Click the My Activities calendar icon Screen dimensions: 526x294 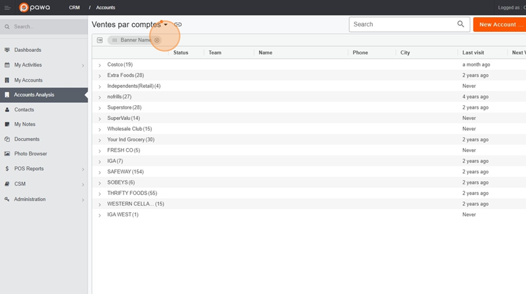7,65
